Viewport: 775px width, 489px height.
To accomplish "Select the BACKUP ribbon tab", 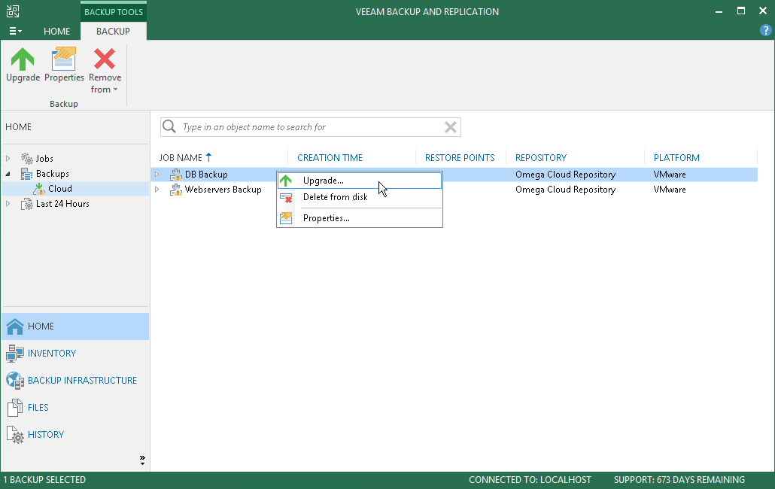I will point(113,31).
